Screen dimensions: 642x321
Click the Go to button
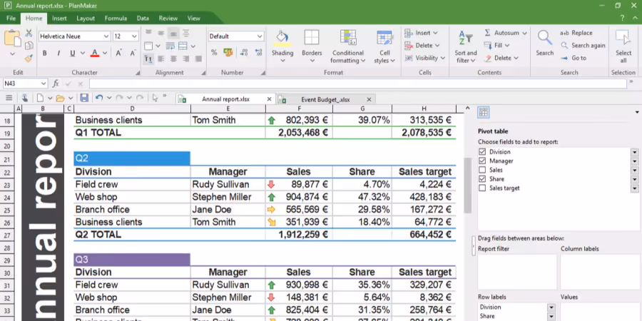(574, 58)
